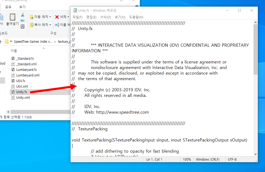
Task: Open the Move to (이동 위치) dropdown arrow
Action: point(50,17)
